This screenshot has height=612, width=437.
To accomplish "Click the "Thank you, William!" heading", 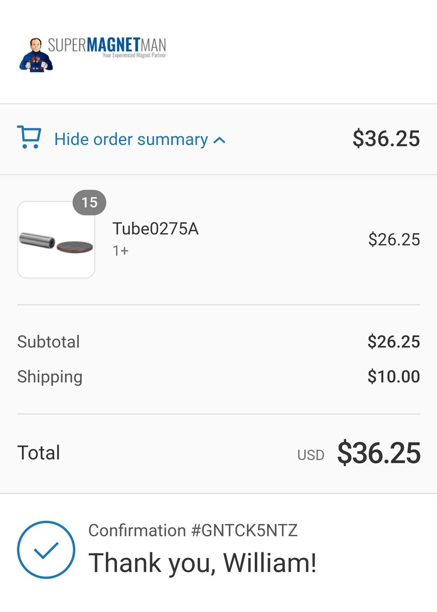I will (203, 563).
